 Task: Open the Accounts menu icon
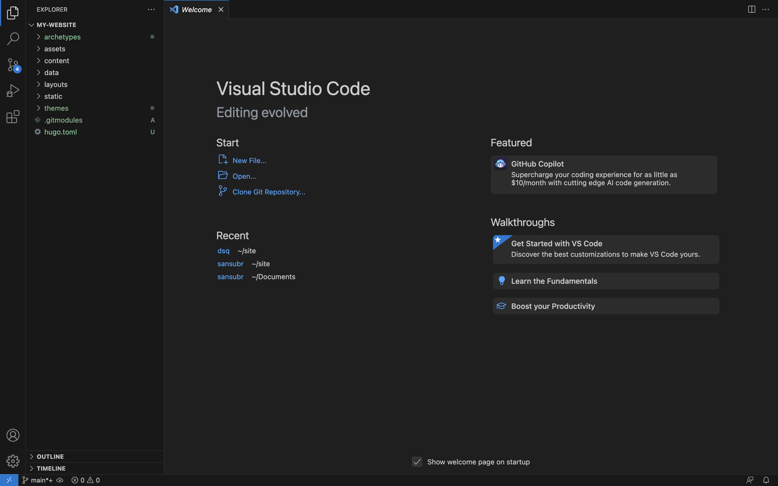(13, 435)
